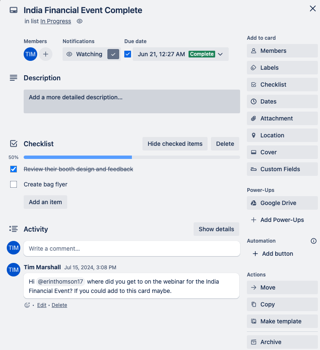Uncheck "Review their booth design and feedback"
This screenshot has height=350, width=320.
(x=13, y=169)
